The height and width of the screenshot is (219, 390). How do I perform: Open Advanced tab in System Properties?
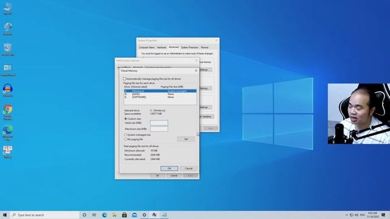pyautogui.click(x=174, y=47)
